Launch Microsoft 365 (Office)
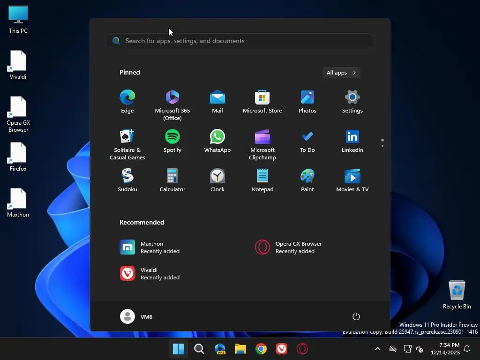480x360 pixels. 172,105
